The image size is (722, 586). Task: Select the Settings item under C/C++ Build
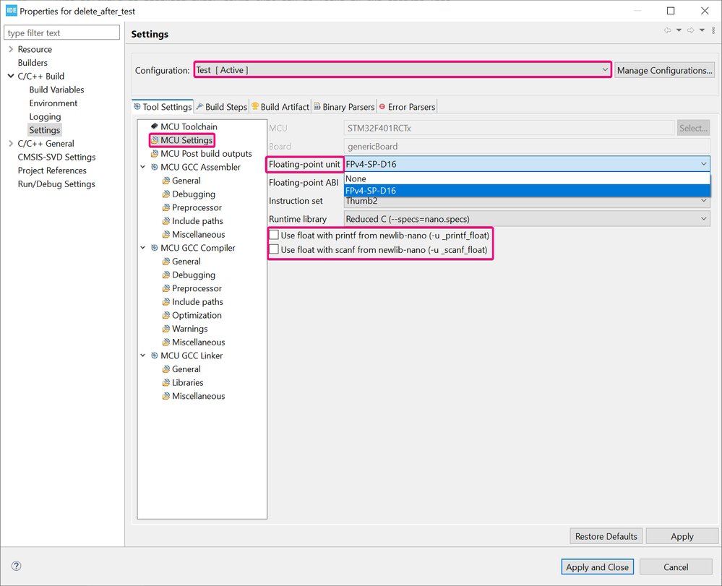[x=45, y=130]
